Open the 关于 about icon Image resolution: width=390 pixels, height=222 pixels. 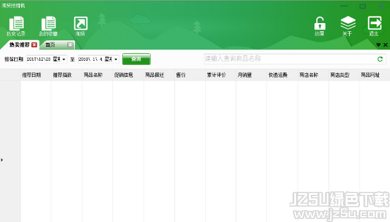click(347, 26)
